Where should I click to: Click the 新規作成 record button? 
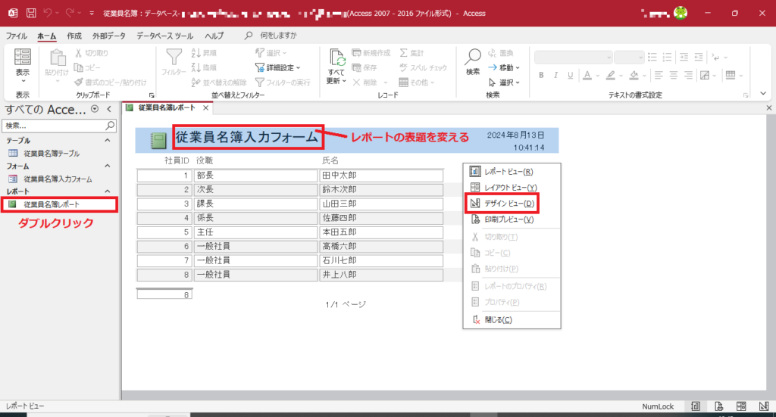coord(371,53)
